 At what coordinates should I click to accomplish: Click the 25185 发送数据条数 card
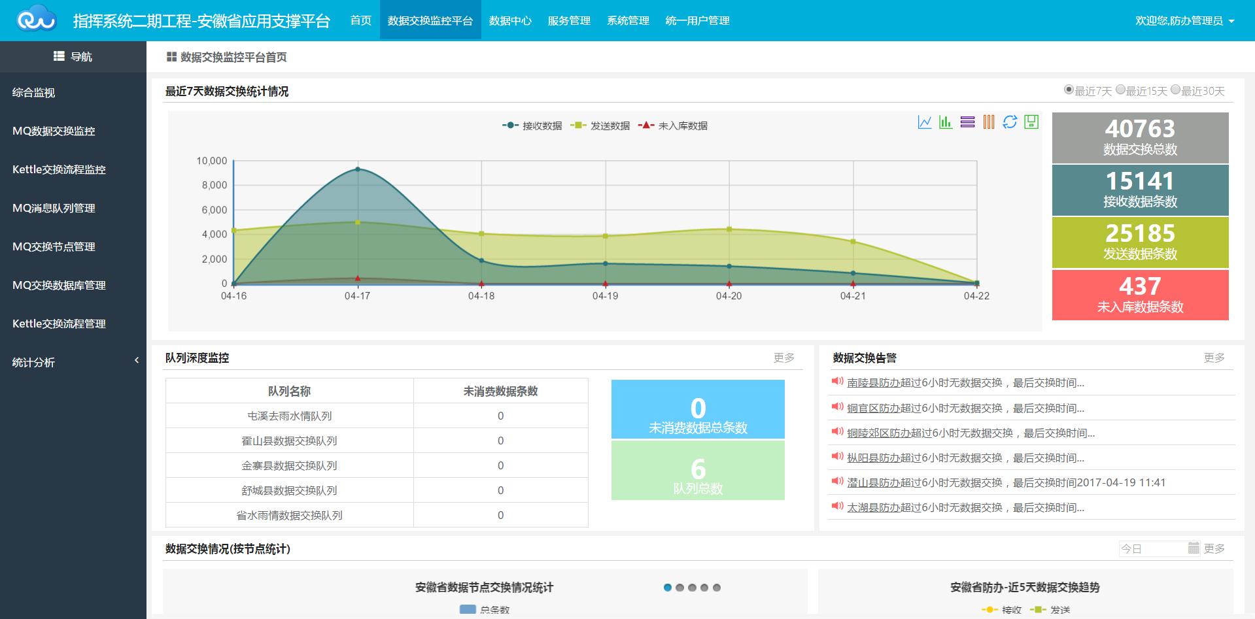pyautogui.click(x=1140, y=243)
